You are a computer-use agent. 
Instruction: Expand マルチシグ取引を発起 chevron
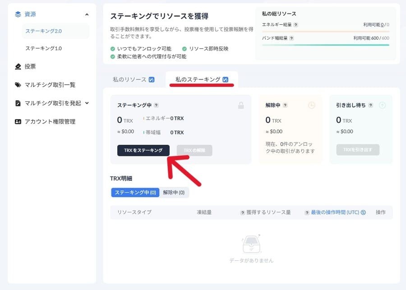[87, 103]
